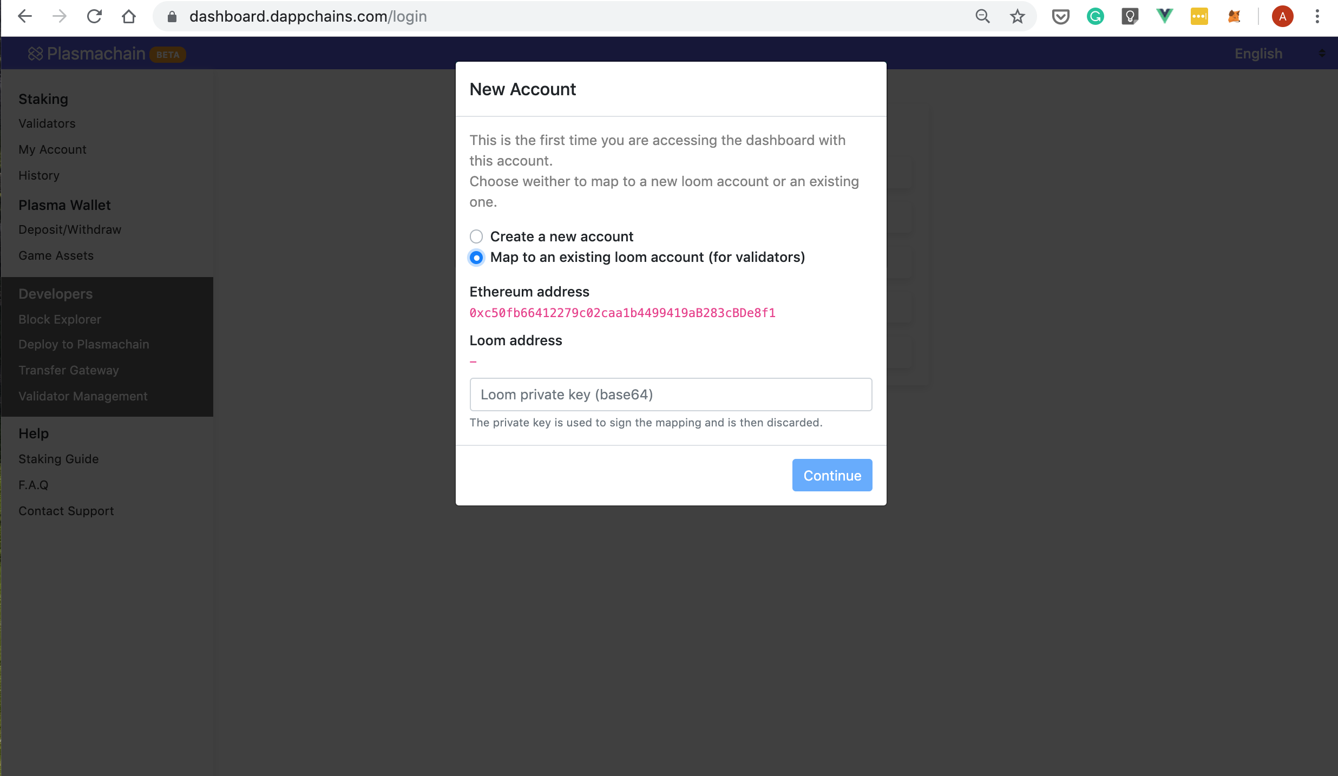
Task: Click the lock icon in address bar
Action: (172, 16)
